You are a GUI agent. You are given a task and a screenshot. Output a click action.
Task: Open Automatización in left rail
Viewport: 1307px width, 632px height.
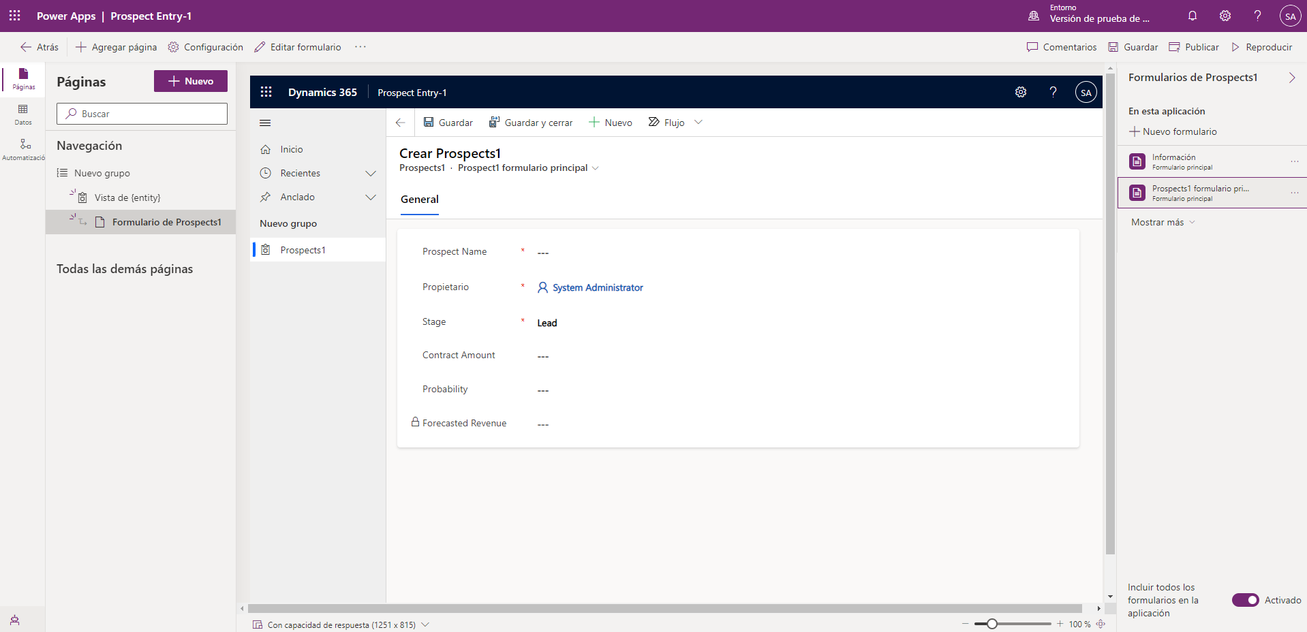23,149
